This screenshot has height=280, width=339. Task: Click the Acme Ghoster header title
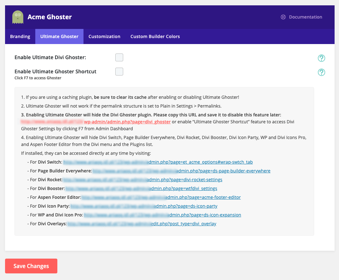[49, 17]
